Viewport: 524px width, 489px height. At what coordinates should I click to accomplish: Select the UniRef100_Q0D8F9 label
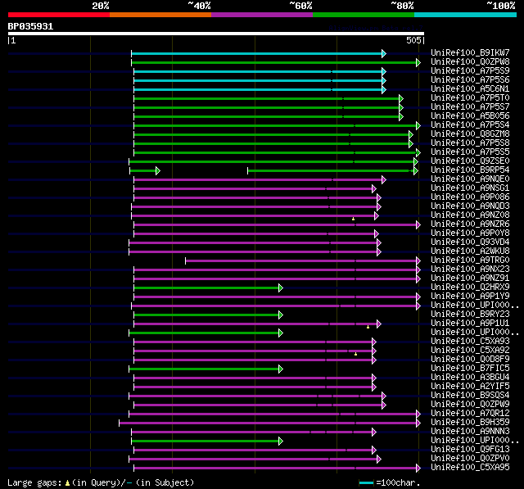[470, 359]
